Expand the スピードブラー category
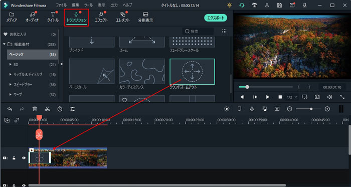The image size is (351, 187). [x=11, y=85]
